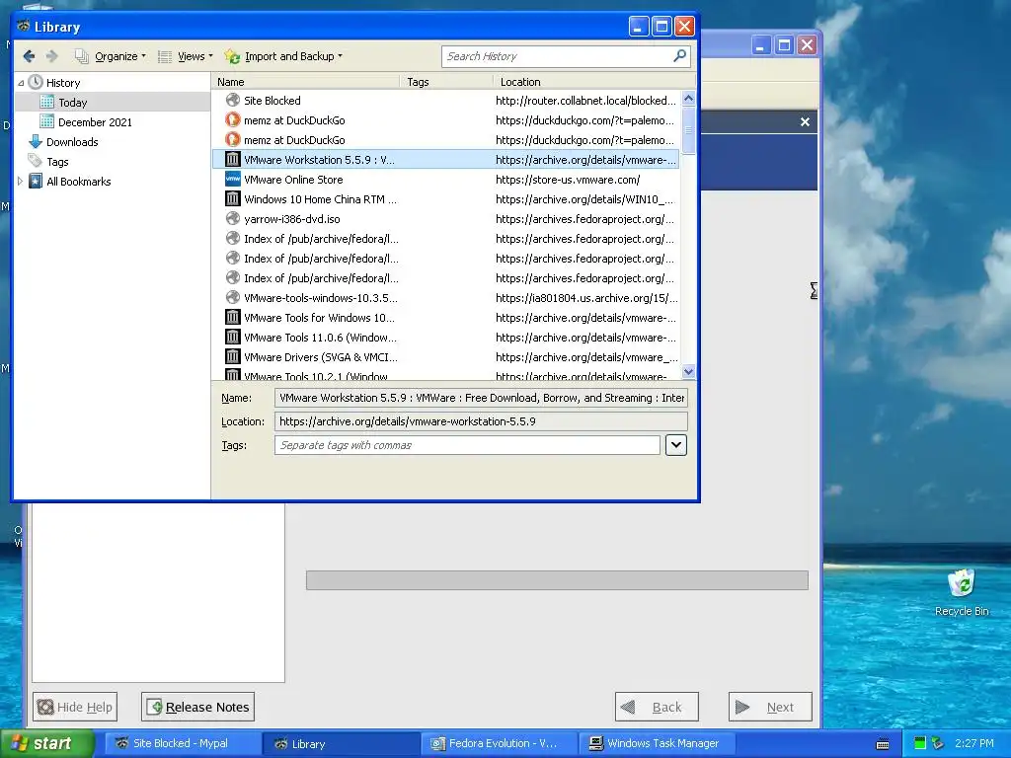Select VMware Drivers (SVGA & VMCI) entry
Viewport: 1011px width, 758px height.
(x=445, y=357)
